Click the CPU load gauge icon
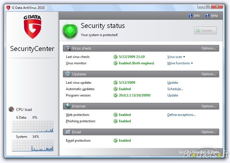230x163 pixels. 11,109
